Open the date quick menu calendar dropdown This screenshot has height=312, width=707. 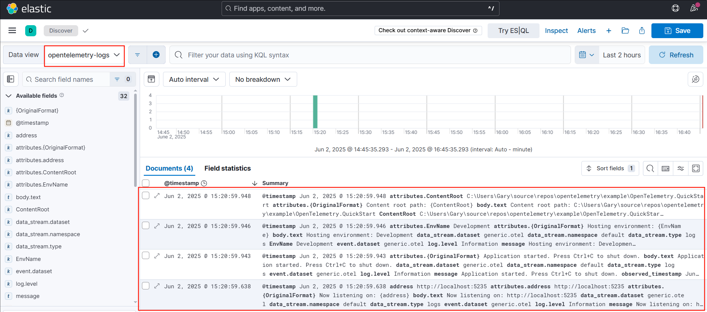click(587, 55)
